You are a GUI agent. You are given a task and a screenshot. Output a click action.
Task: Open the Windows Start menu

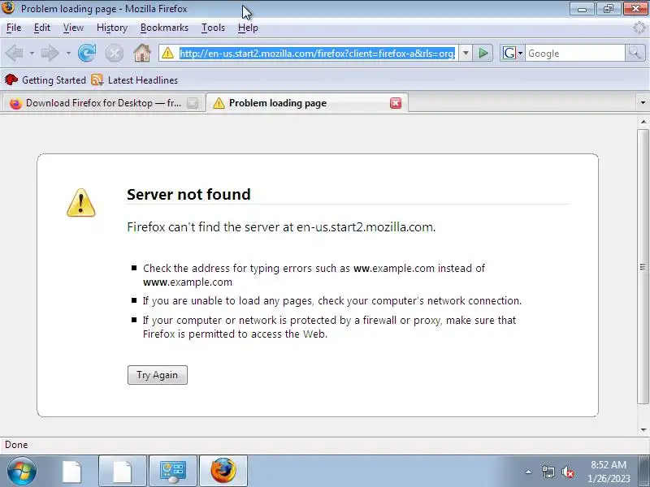(21, 472)
